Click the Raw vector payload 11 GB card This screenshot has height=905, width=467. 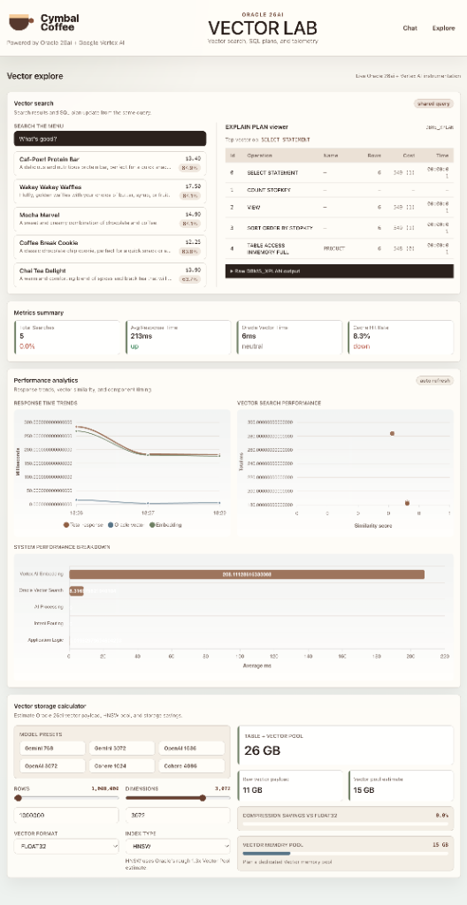[290, 786]
